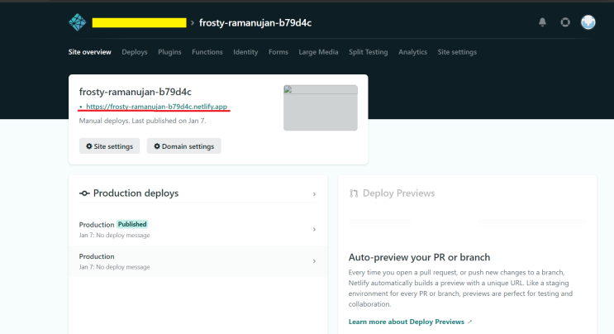Click the Domain settings button
614x334 pixels.
click(184, 146)
